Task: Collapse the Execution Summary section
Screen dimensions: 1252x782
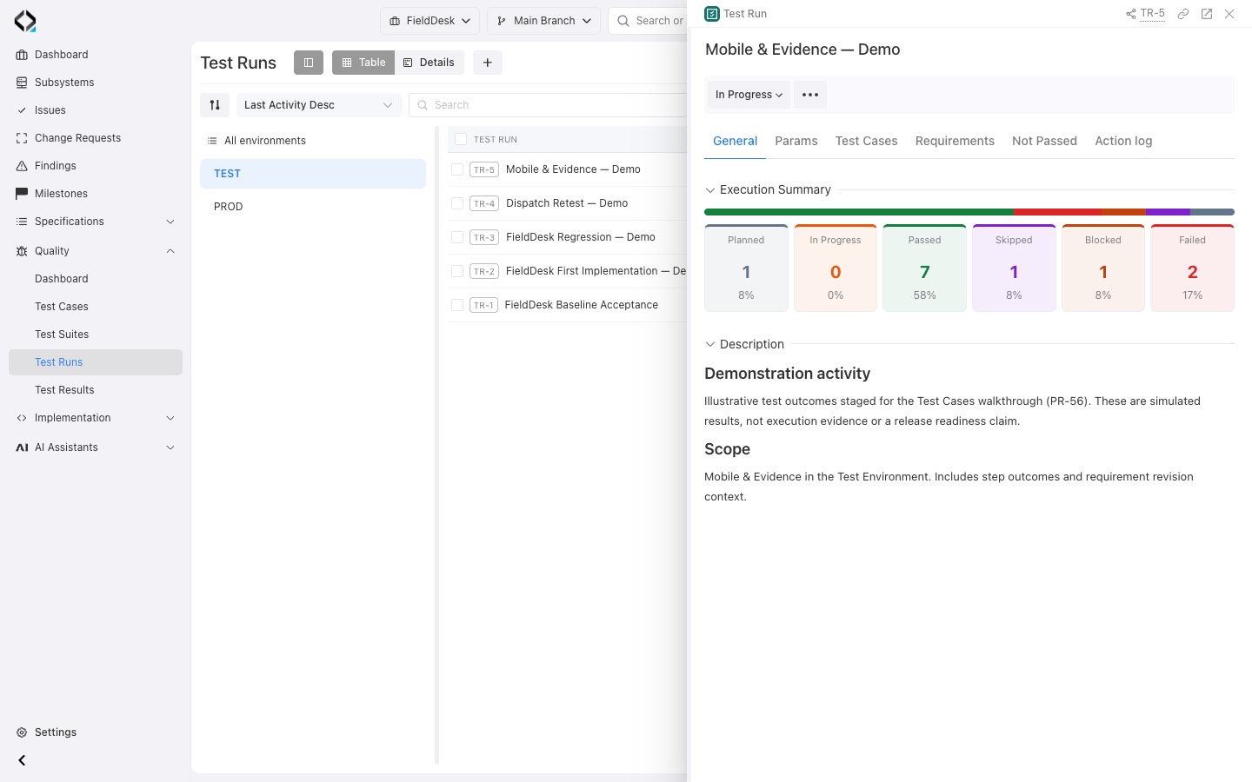Action: (710, 190)
